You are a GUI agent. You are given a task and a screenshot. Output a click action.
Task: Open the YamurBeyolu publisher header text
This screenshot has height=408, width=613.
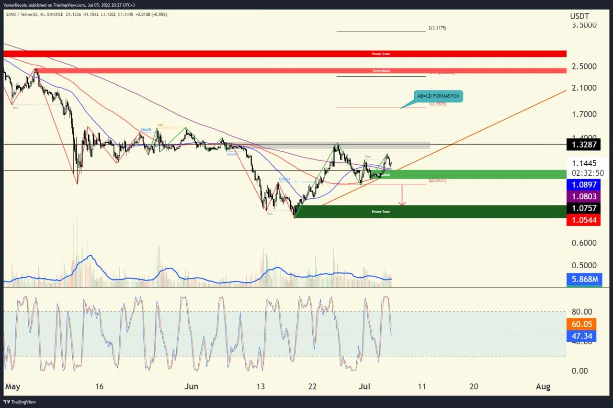[x=69, y=5]
